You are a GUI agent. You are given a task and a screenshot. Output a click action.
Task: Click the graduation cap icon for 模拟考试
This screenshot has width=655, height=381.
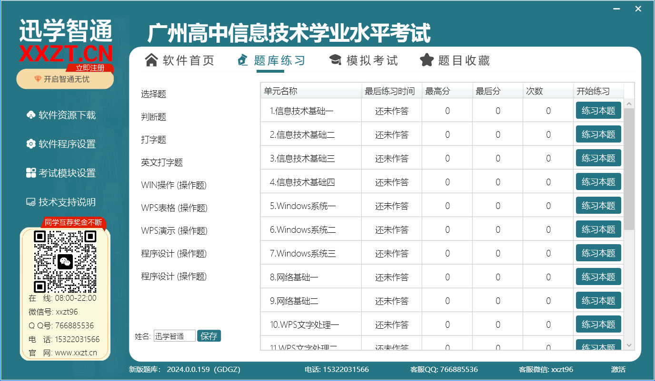coord(336,60)
